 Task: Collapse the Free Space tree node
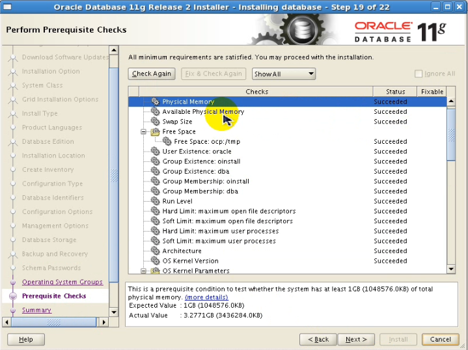(x=144, y=131)
